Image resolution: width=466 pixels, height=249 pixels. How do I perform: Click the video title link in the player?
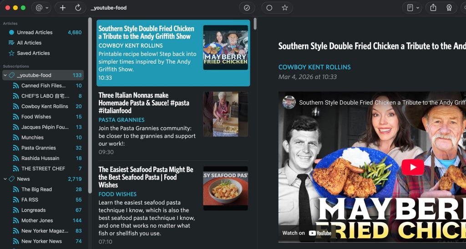click(x=382, y=103)
